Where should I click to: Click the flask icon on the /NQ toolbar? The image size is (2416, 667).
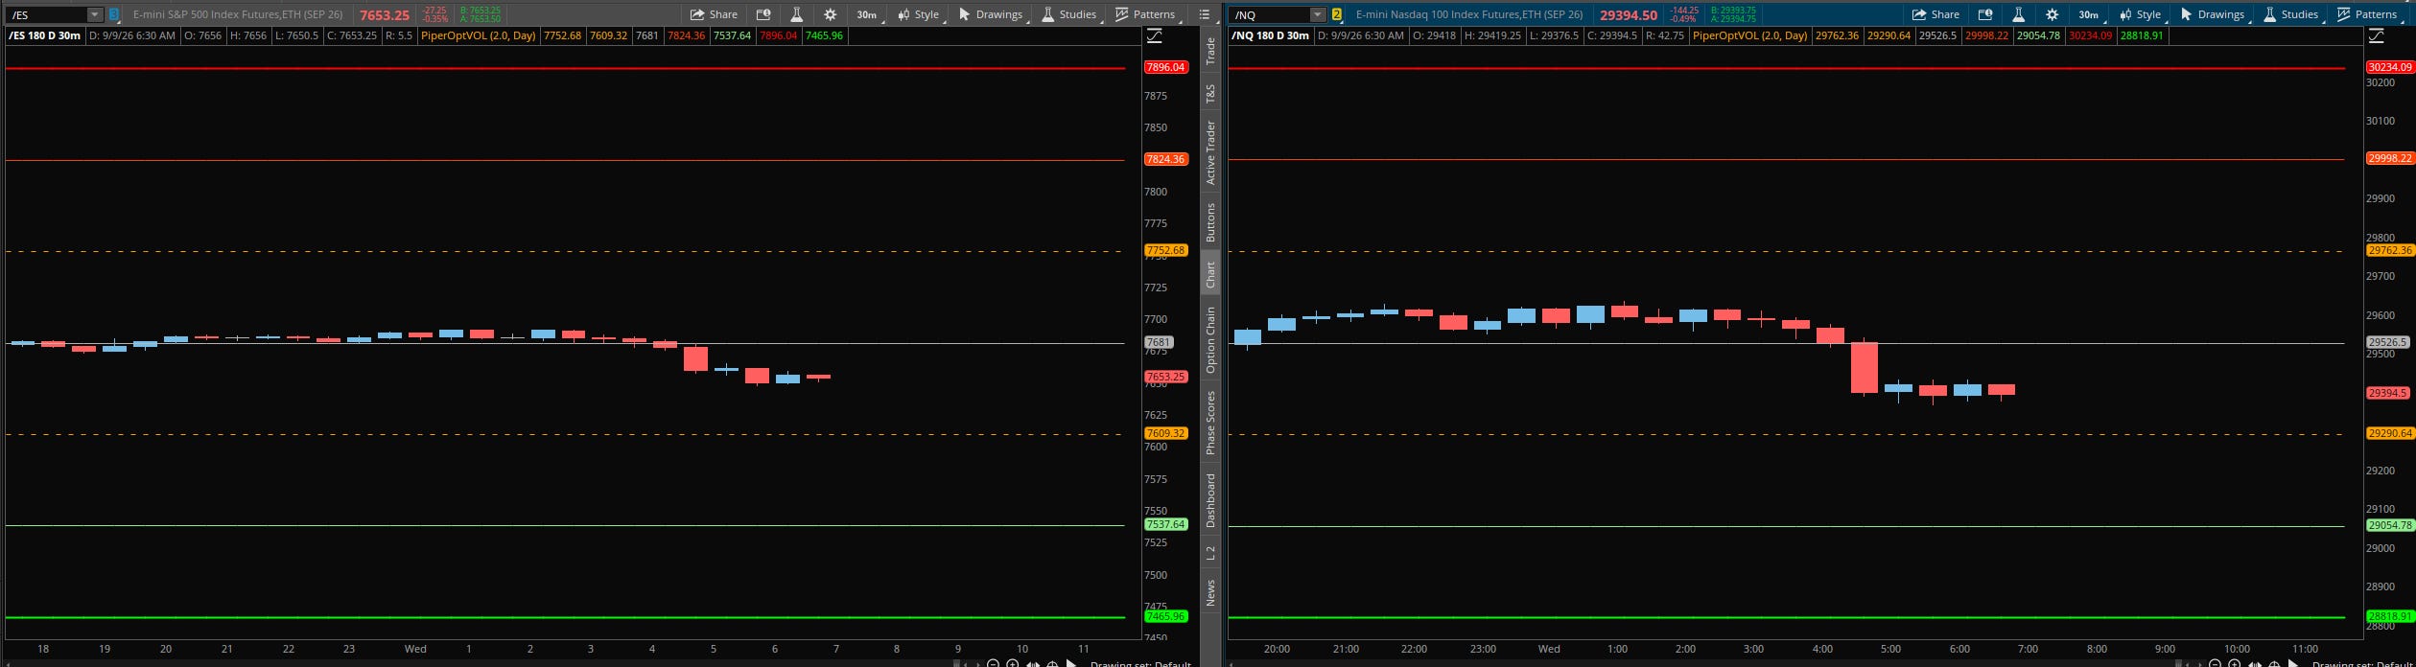click(x=2018, y=14)
